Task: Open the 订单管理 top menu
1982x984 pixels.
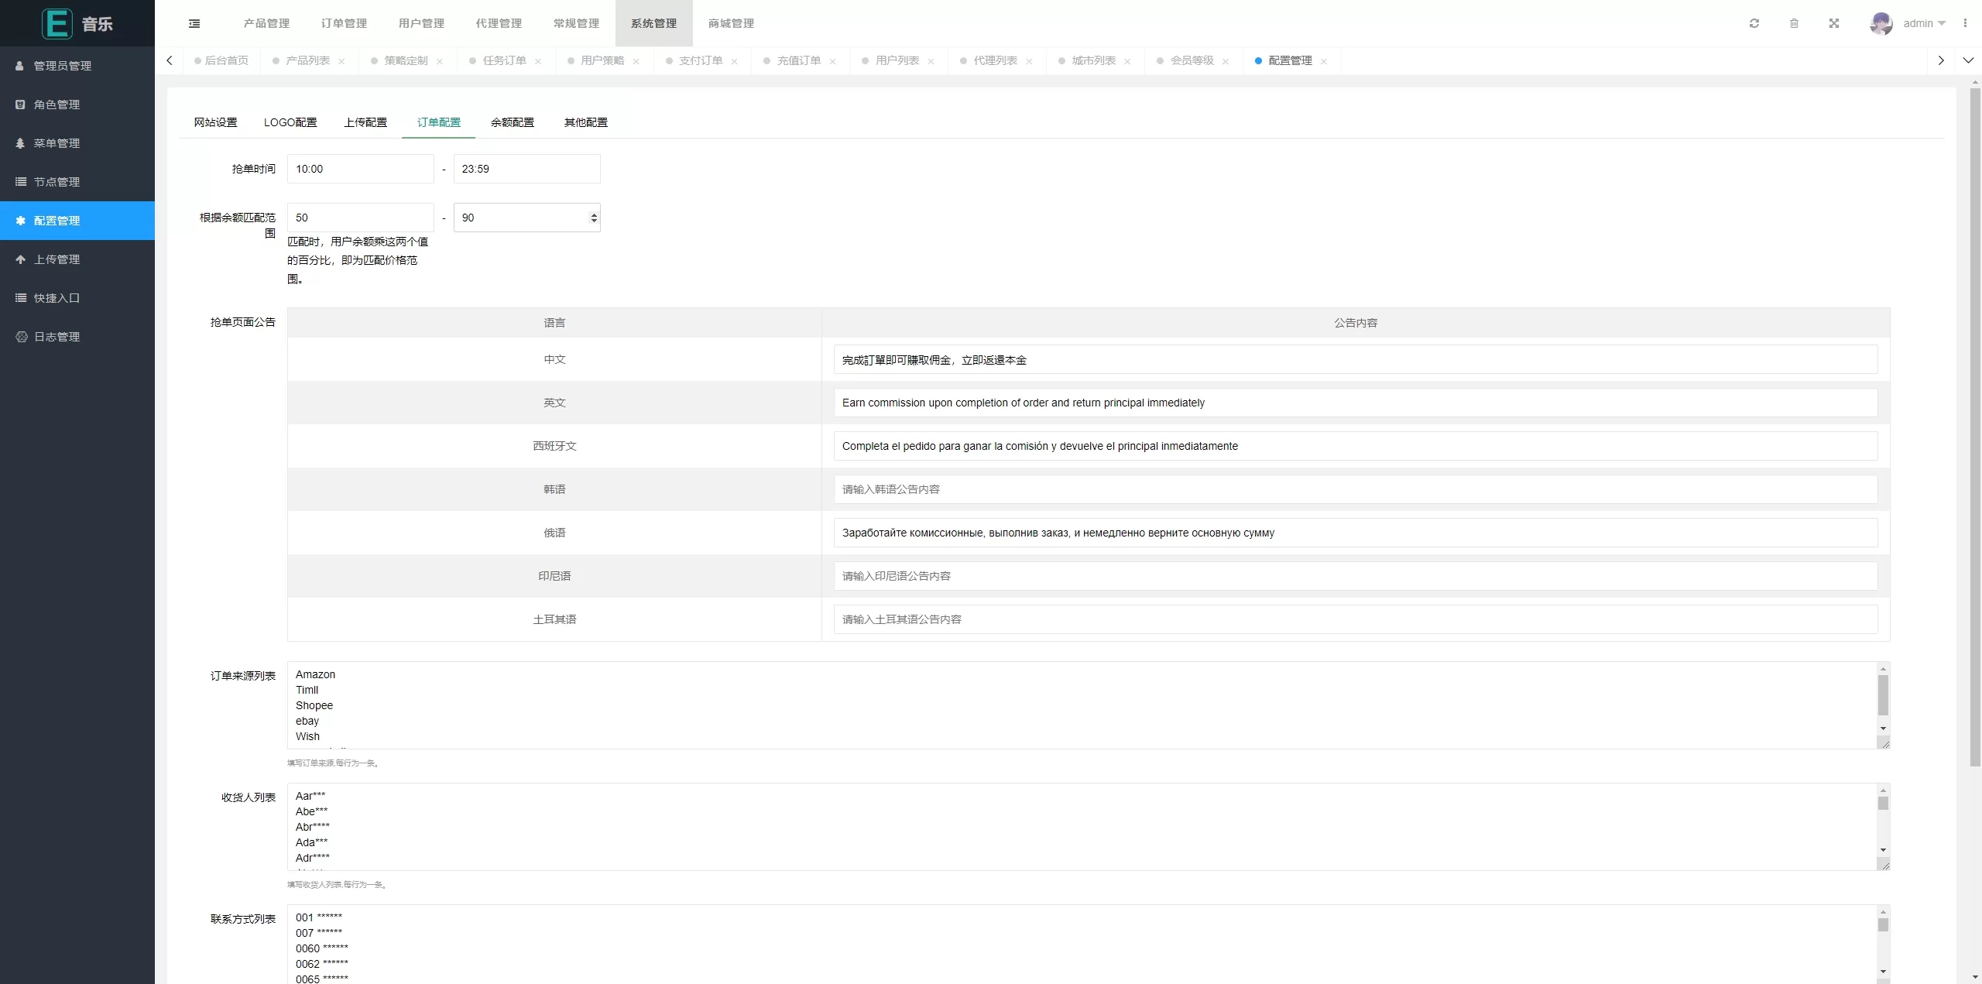Action: point(344,23)
